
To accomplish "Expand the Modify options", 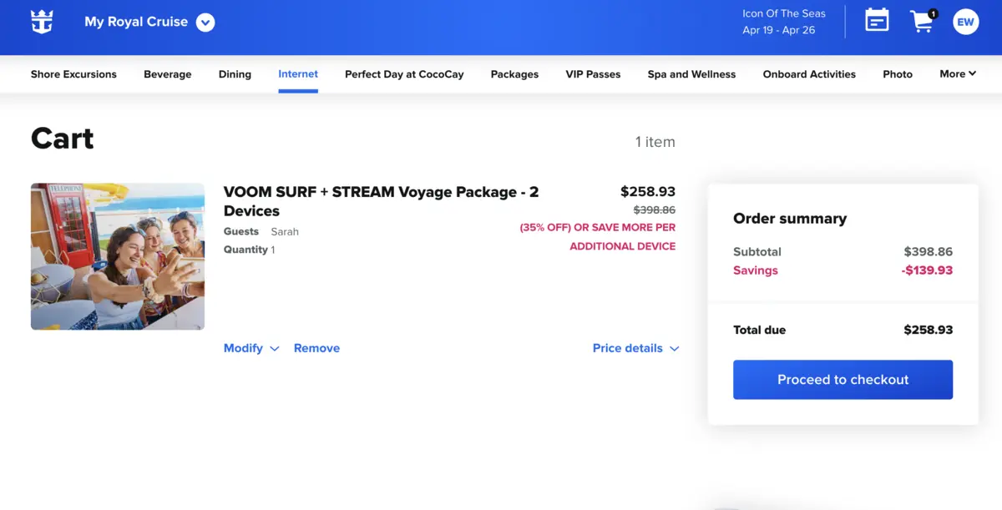I will click(x=251, y=348).
